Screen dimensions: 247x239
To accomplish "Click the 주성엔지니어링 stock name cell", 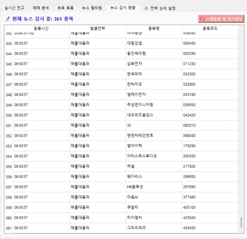I will click(154, 105).
